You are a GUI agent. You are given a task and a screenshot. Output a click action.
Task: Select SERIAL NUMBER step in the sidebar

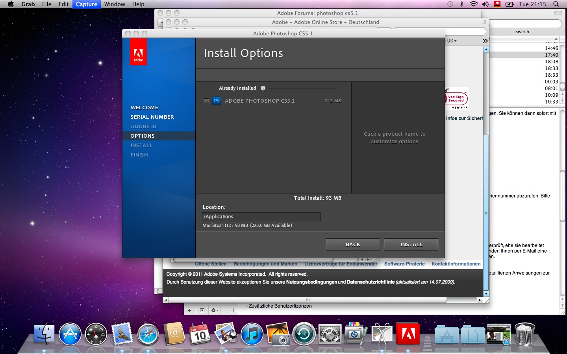click(152, 117)
